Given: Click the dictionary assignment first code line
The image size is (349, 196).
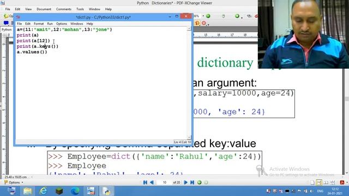Looking at the screenshot, I should (64, 29).
